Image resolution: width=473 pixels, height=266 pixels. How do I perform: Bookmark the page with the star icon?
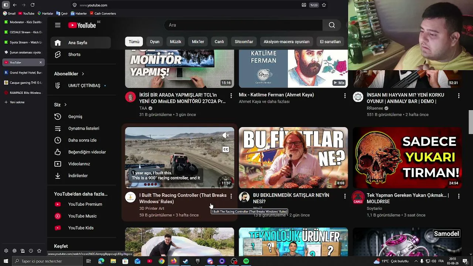324,5
